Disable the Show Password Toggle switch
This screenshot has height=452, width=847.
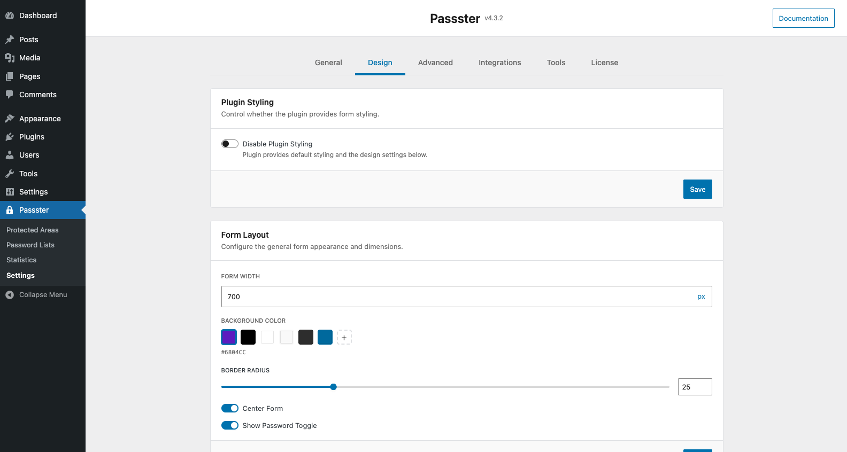[x=230, y=425]
